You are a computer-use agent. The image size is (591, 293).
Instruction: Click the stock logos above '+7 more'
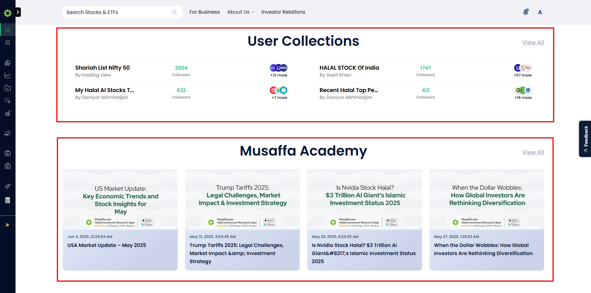click(x=279, y=90)
